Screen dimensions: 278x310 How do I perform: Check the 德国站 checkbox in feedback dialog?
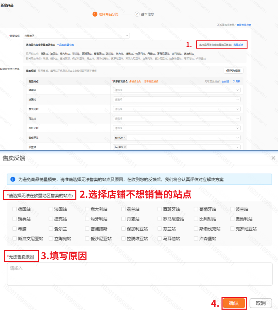point(14,209)
